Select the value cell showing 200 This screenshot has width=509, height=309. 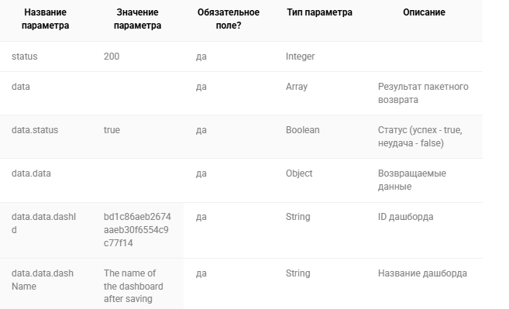click(112, 57)
